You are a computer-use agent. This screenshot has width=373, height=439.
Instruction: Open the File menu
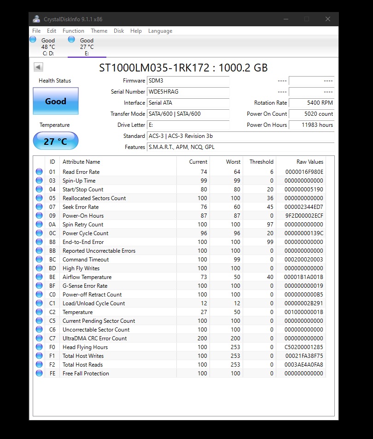36,31
